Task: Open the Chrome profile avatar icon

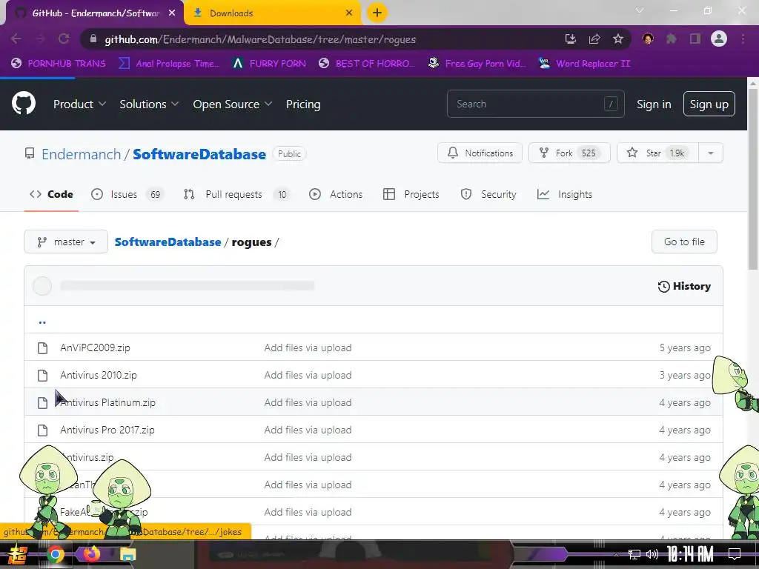Action: coord(719,39)
